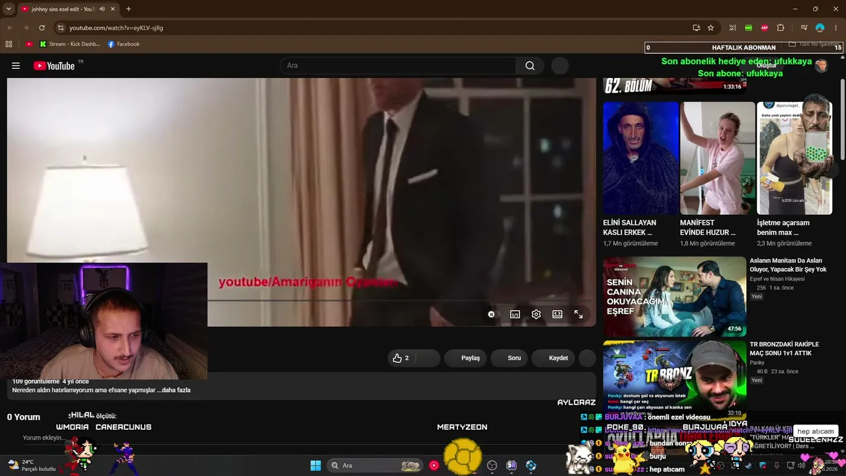Viewport: 846px width, 476px height.
Task: Open the apps grid in bookmarks bar
Action: tap(9, 44)
